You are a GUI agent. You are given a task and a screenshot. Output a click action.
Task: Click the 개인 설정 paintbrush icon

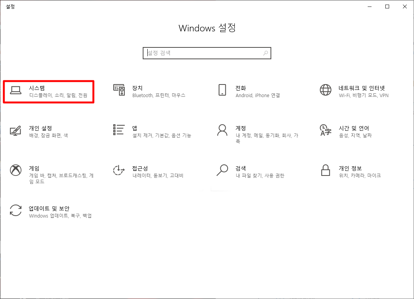[x=16, y=131]
